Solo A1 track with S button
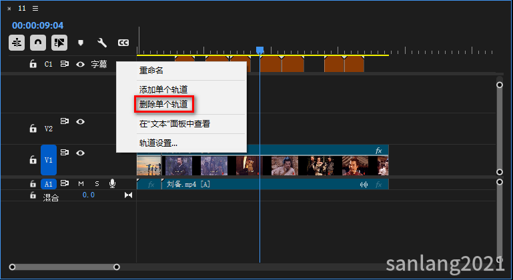Viewport: 513px width, 280px height. tap(97, 184)
